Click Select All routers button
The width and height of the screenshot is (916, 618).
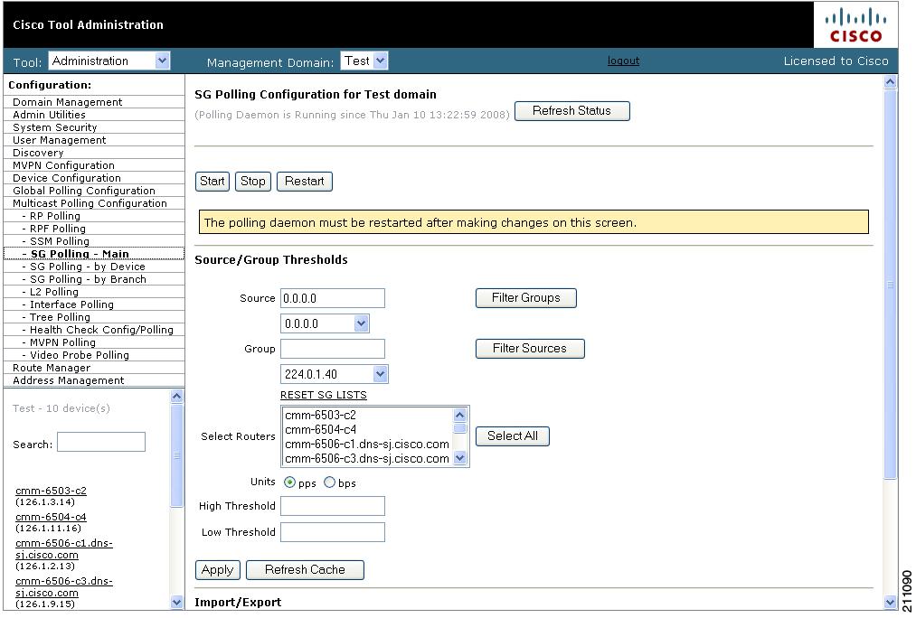pos(512,435)
